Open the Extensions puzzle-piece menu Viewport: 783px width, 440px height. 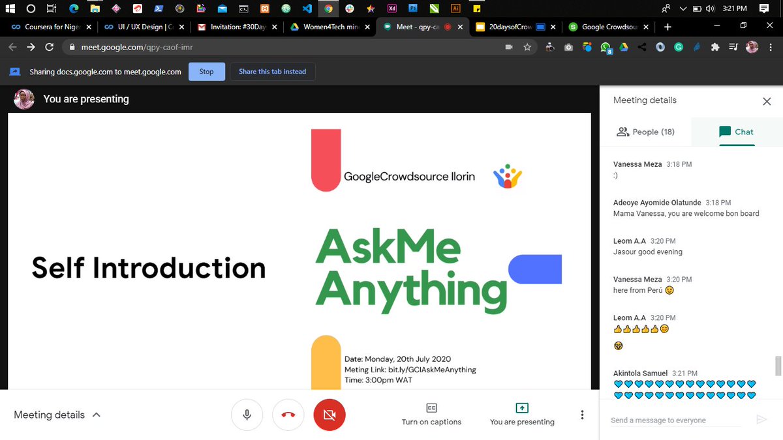pyautogui.click(x=715, y=48)
